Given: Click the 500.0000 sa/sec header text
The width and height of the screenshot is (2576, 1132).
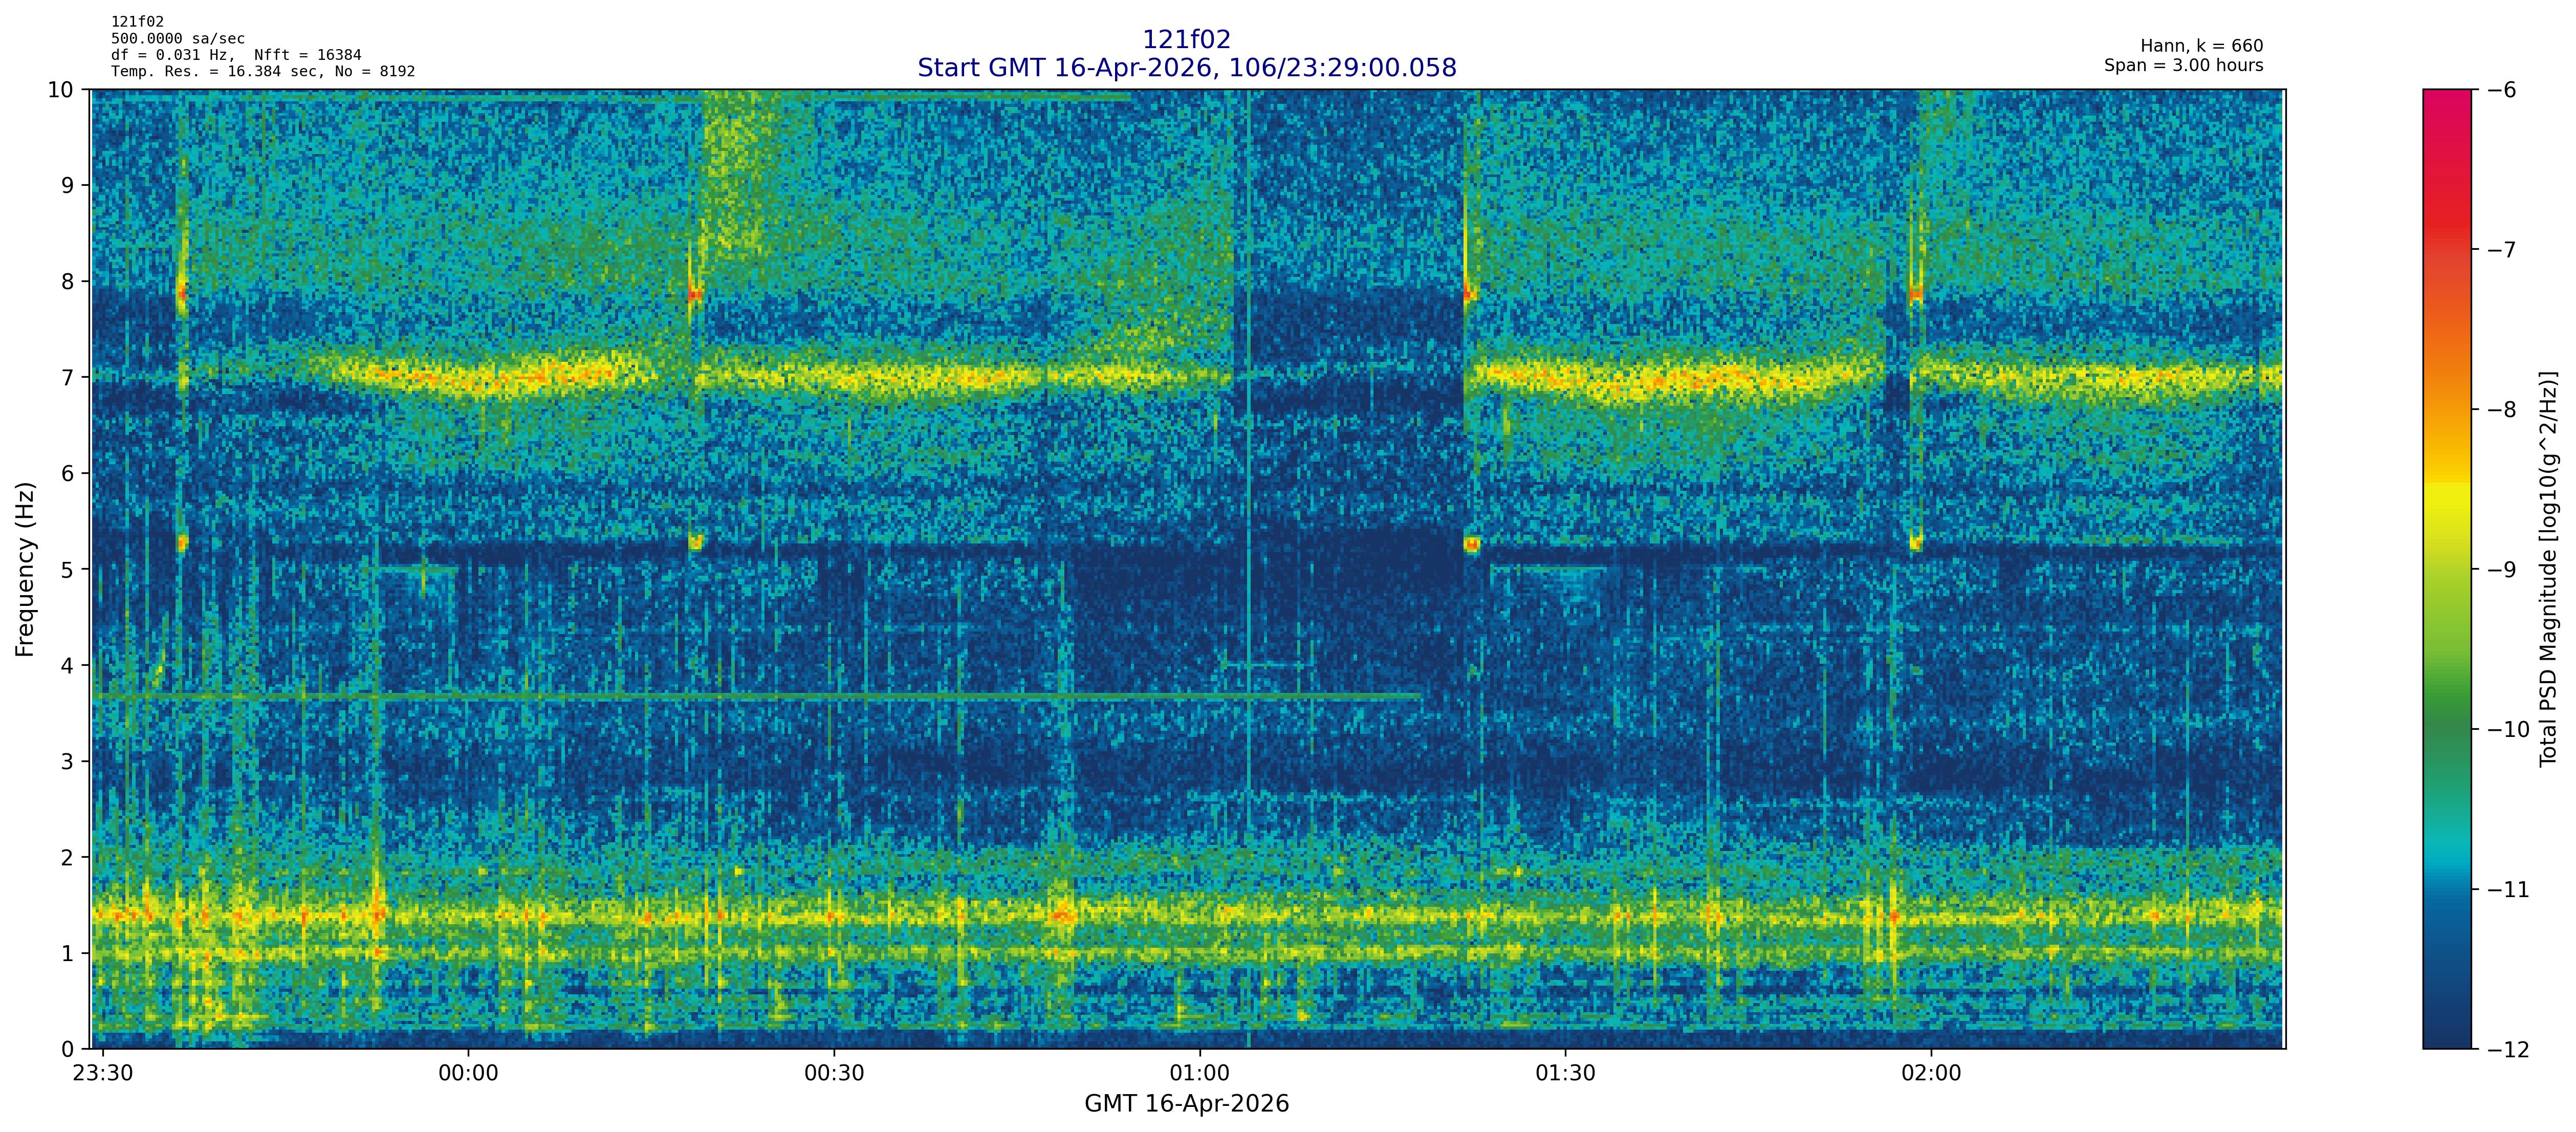Looking at the screenshot, I should click(x=177, y=39).
